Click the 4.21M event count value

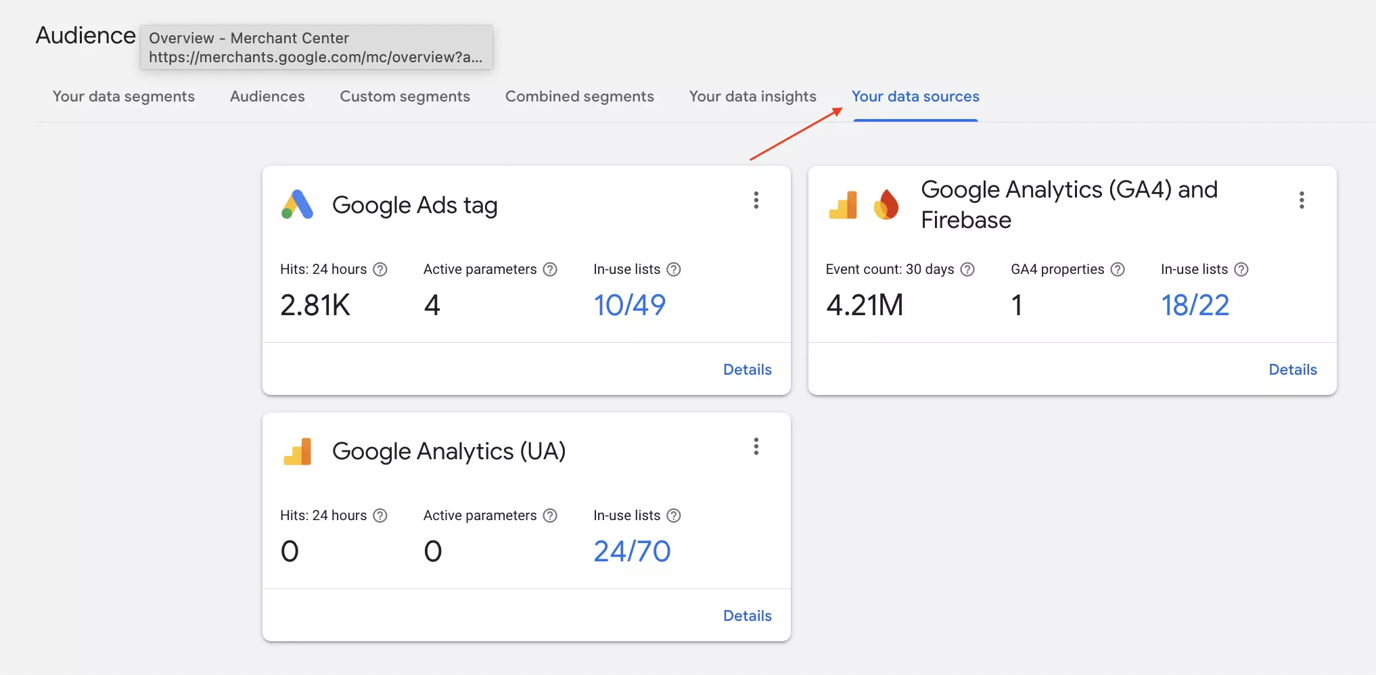865,305
